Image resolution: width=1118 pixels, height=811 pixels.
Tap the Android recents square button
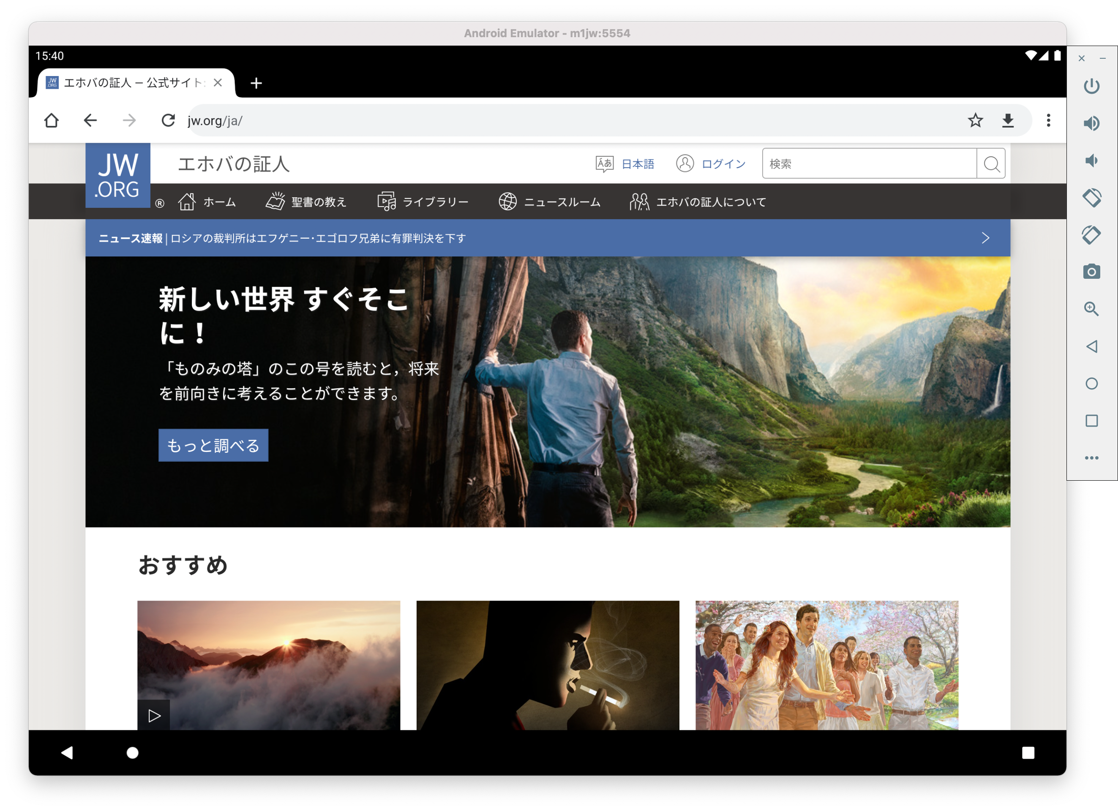pos(1028,752)
